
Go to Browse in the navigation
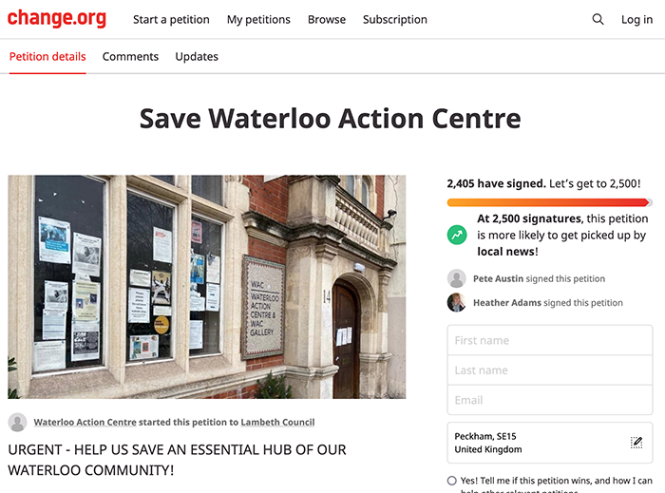point(327,20)
